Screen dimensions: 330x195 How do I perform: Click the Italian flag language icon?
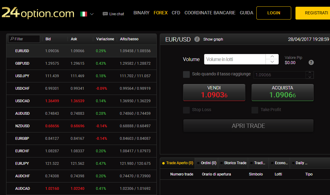coord(83,14)
